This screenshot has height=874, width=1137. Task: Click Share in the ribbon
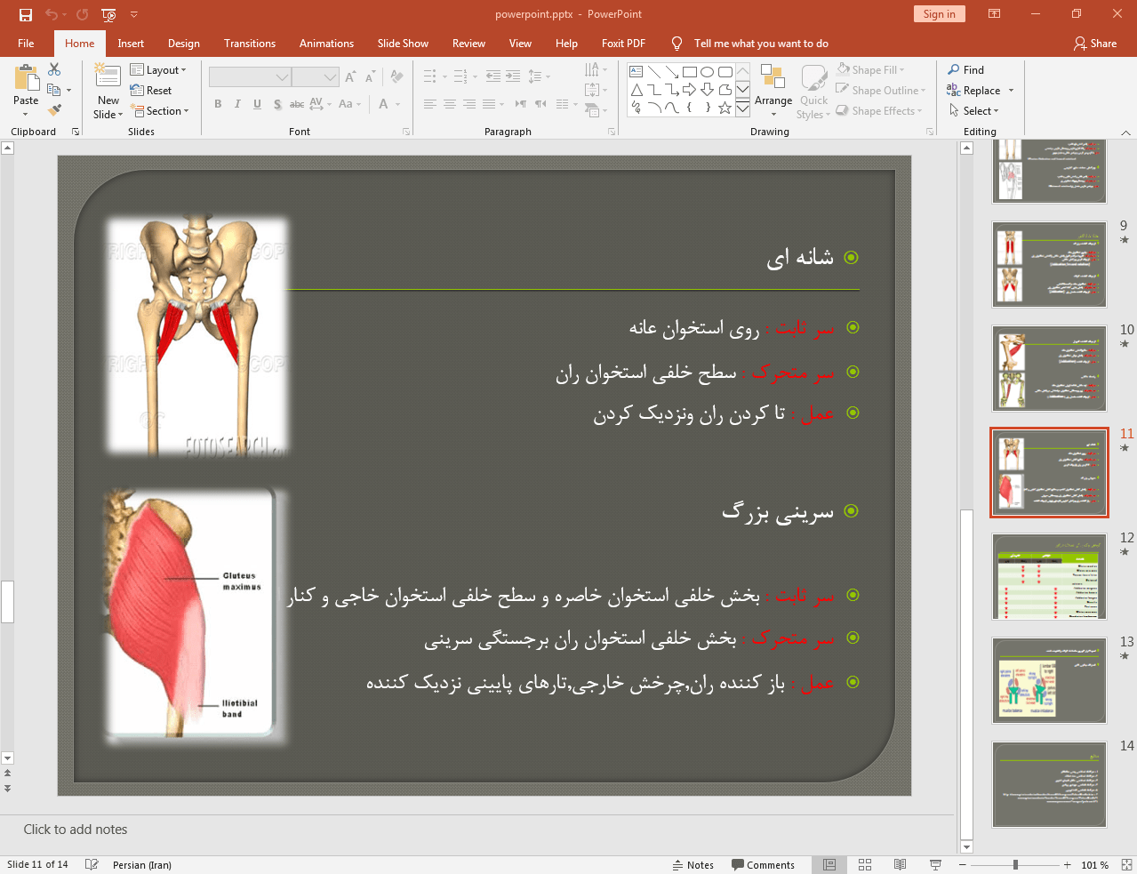coord(1095,44)
